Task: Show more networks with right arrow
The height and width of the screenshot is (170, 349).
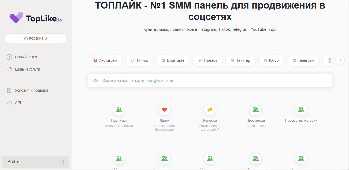Action: [340, 60]
